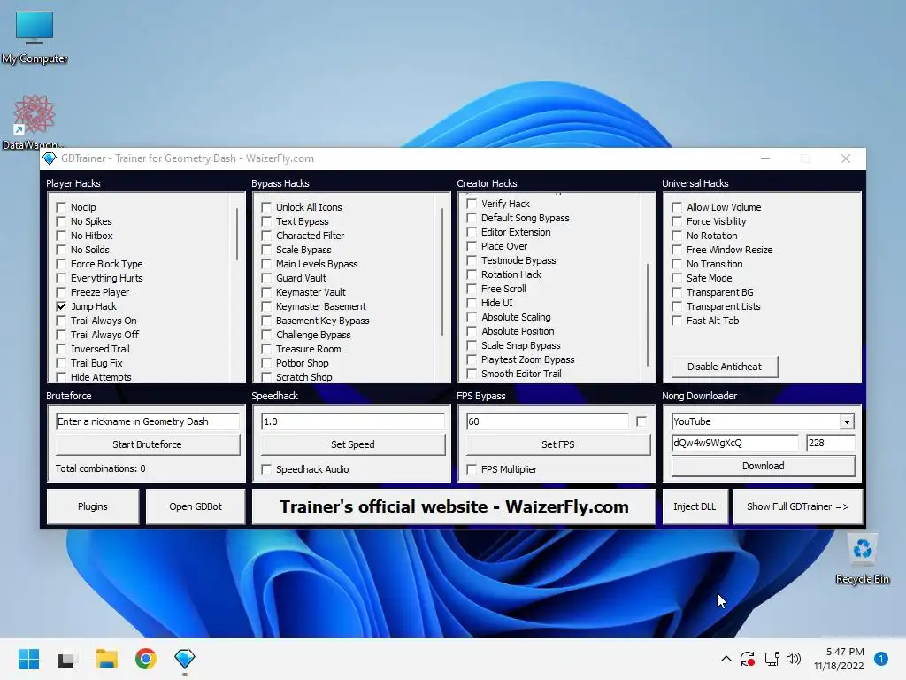The image size is (906, 680).
Task: Open File Explorer from the taskbar
Action: [106, 659]
